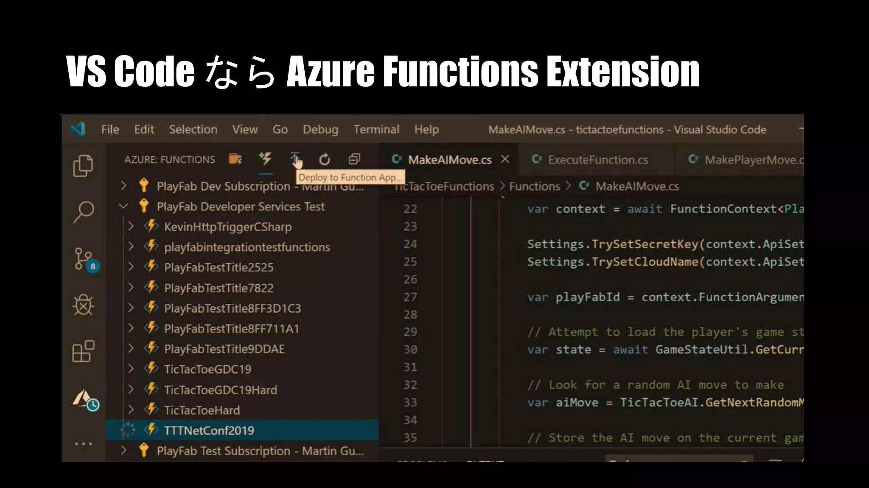Expand PlayFab Dev Subscription node

[x=123, y=186]
